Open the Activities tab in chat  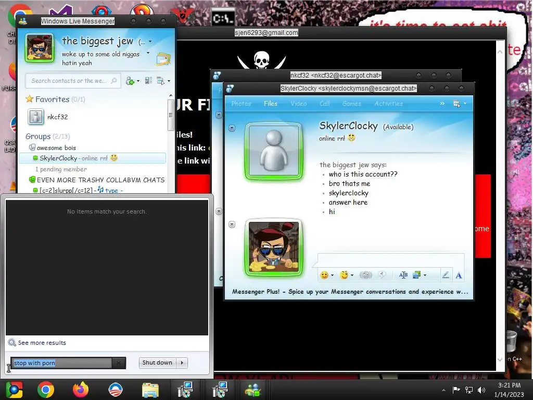(388, 104)
